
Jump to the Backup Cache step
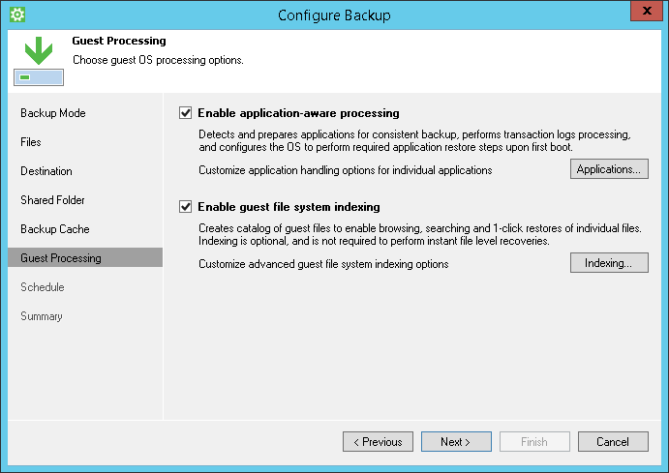(54, 229)
